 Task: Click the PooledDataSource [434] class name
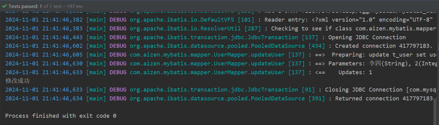[217, 46]
